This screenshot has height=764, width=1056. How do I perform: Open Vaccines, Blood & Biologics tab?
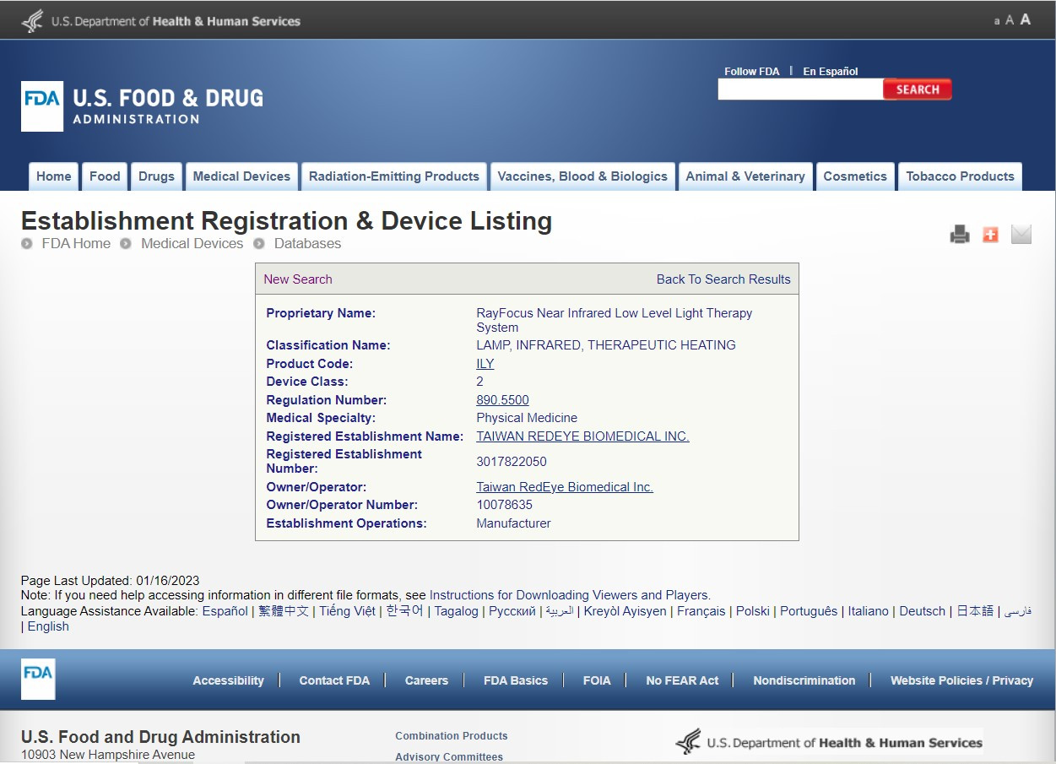(582, 176)
